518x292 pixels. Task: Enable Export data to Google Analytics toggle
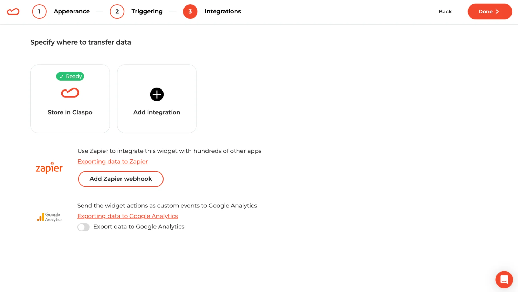click(83, 227)
